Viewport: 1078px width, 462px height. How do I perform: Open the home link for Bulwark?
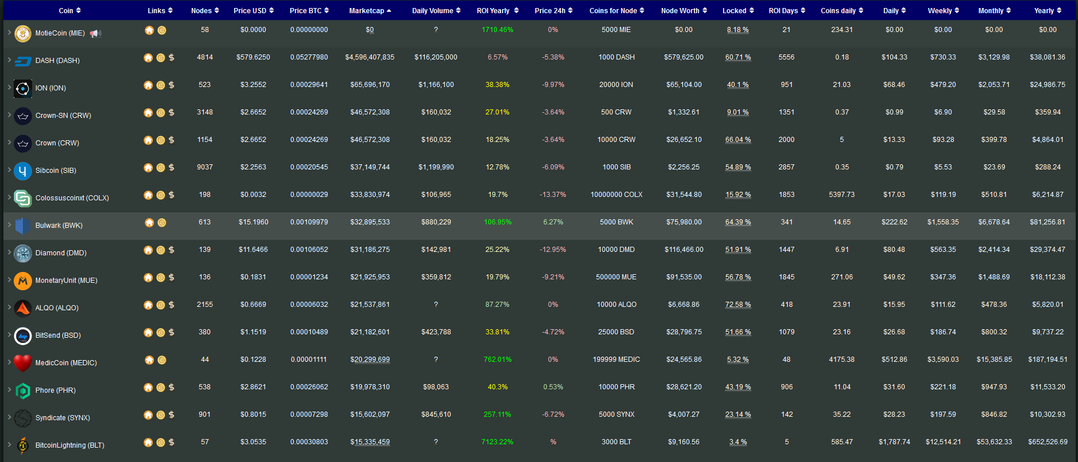(x=149, y=223)
